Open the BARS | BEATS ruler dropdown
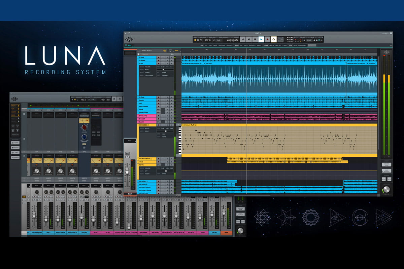The width and height of the screenshot is (404, 269). click(x=146, y=50)
